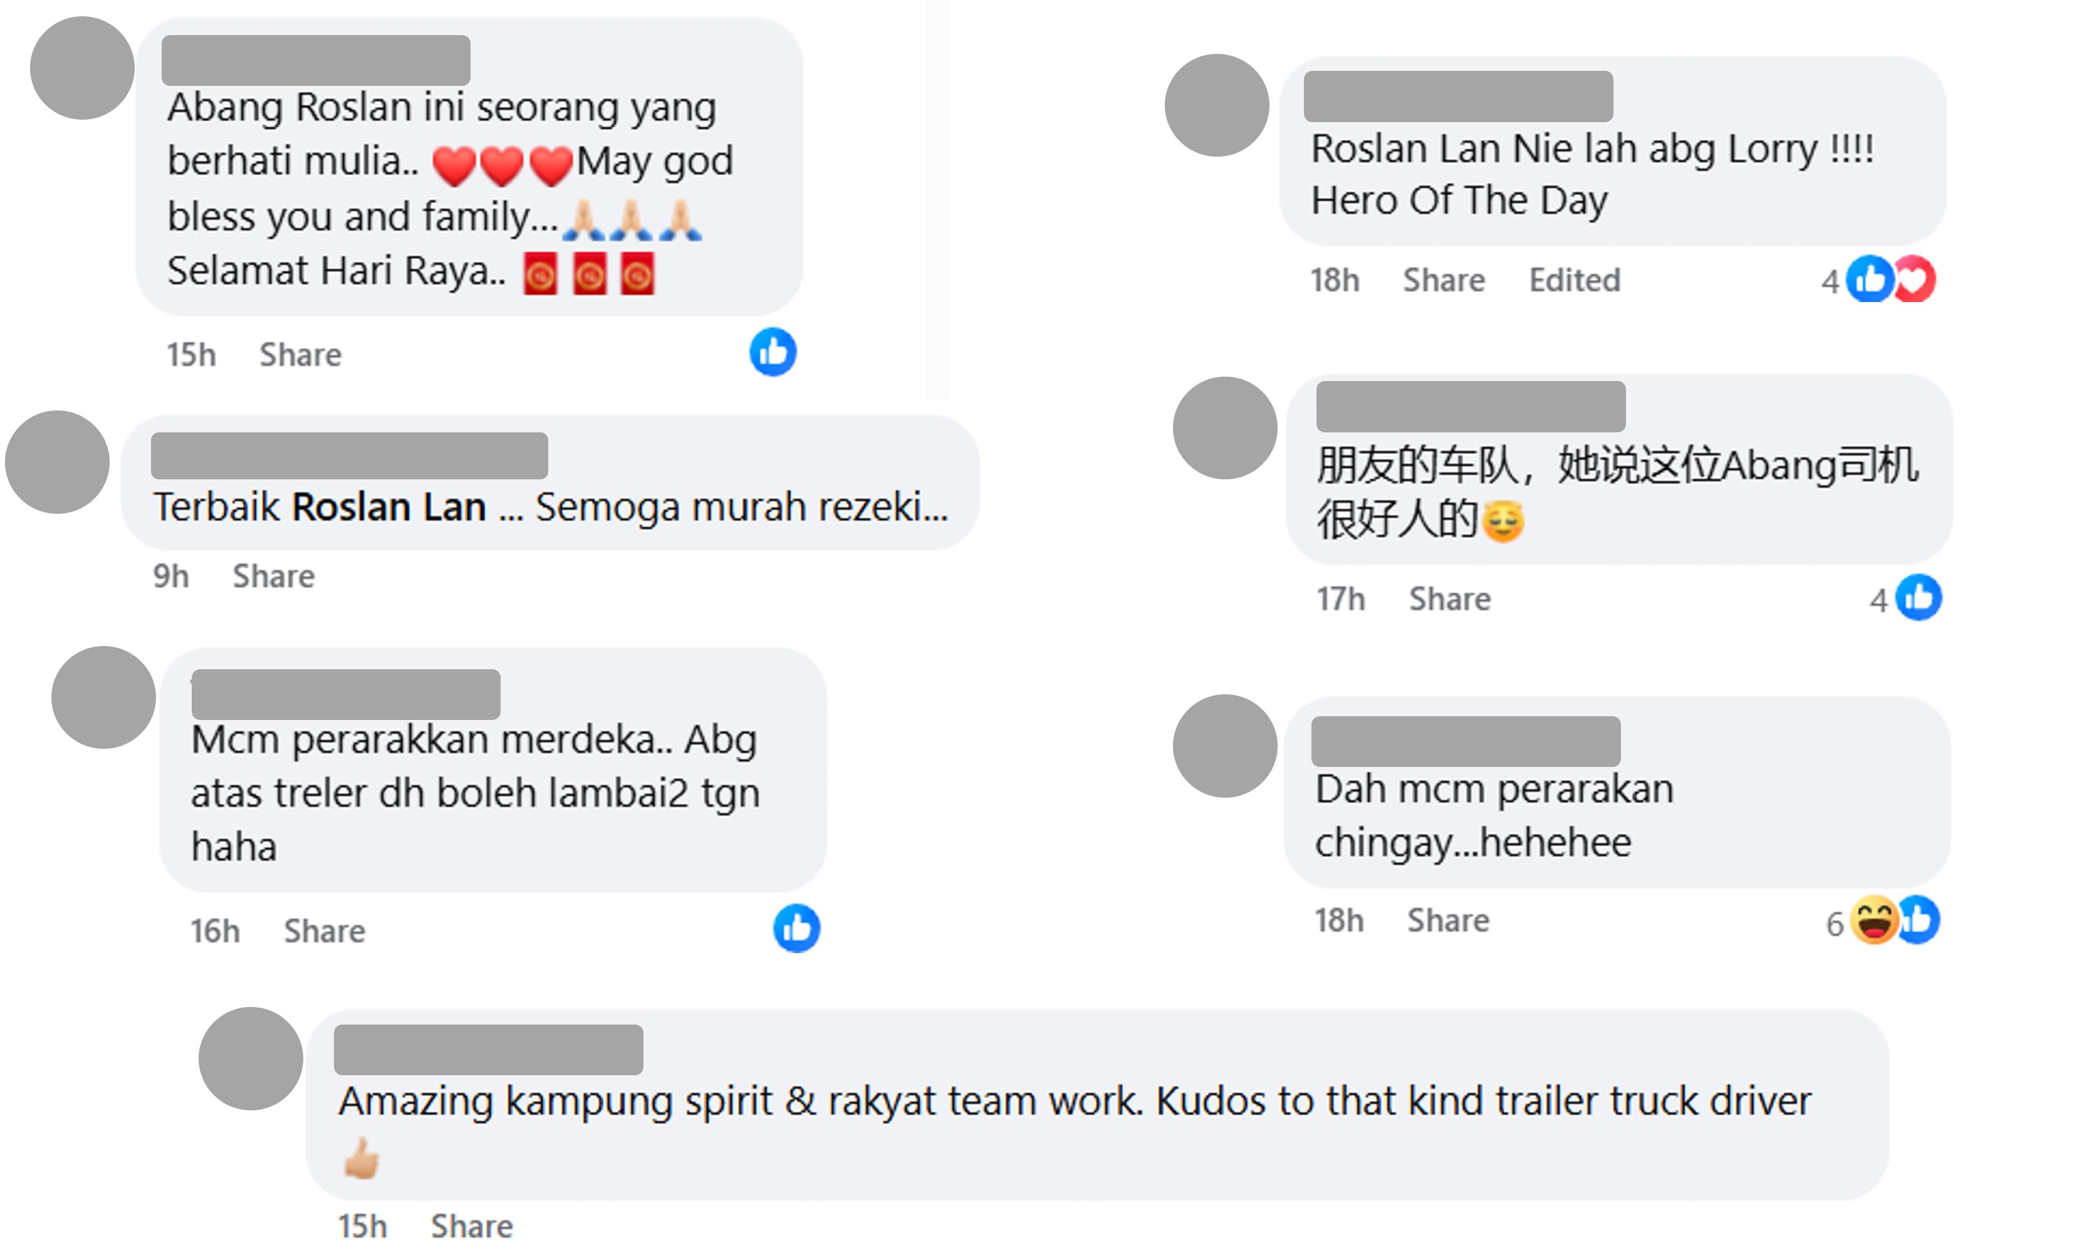Image resolution: width=2074 pixels, height=1257 pixels.
Task: Open the laughing reaction on the chingay comment
Action: (1873, 921)
